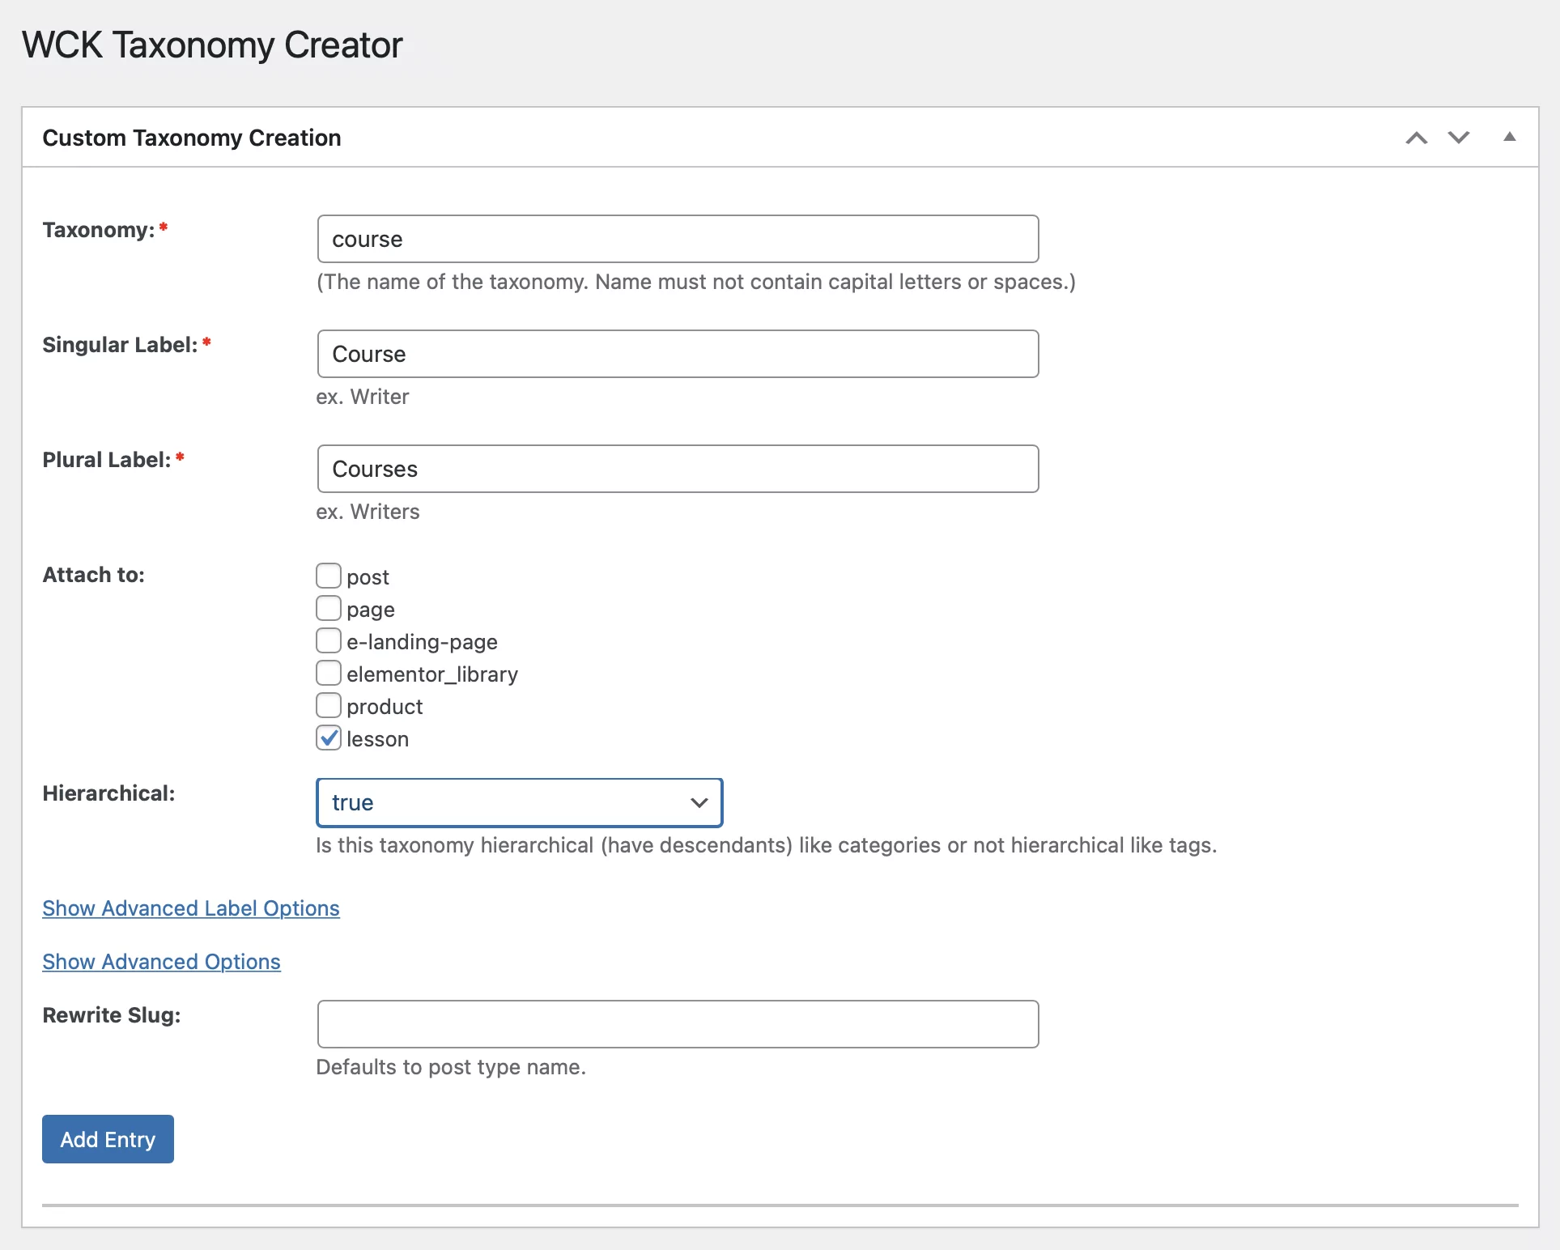Click the Singular Label input field
This screenshot has width=1560, height=1250.
[x=678, y=354]
